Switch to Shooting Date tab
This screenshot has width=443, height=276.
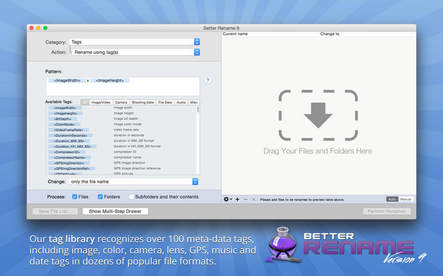(x=142, y=102)
